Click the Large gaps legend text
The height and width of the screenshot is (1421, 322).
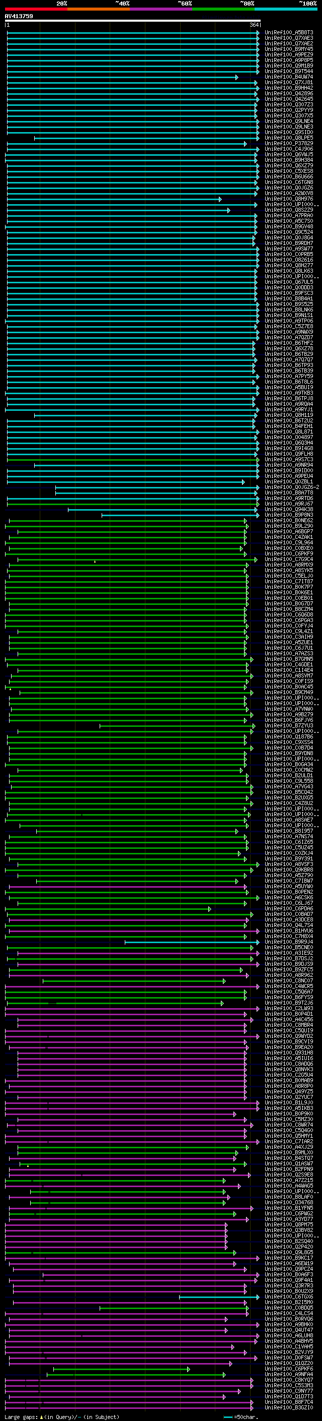coord(22,1416)
